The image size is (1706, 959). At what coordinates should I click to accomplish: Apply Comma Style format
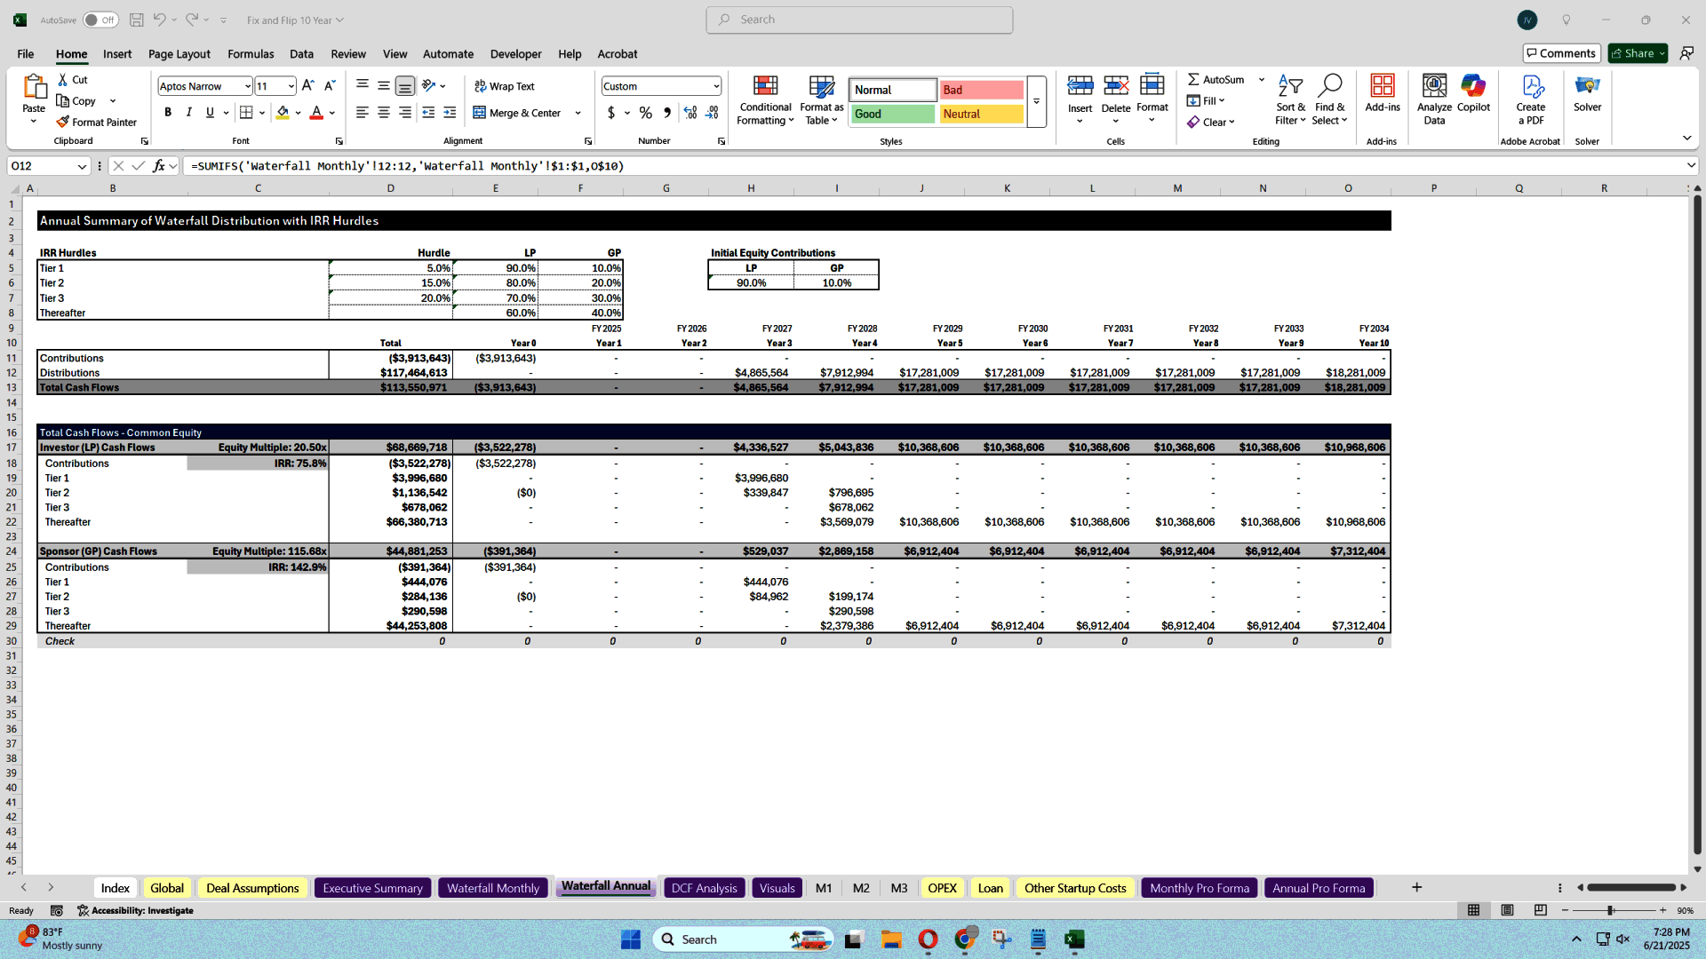(666, 113)
